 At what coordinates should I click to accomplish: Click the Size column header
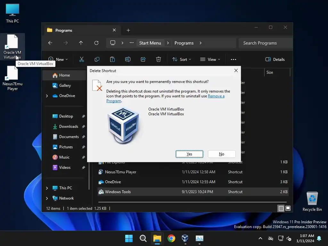click(277, 72)
